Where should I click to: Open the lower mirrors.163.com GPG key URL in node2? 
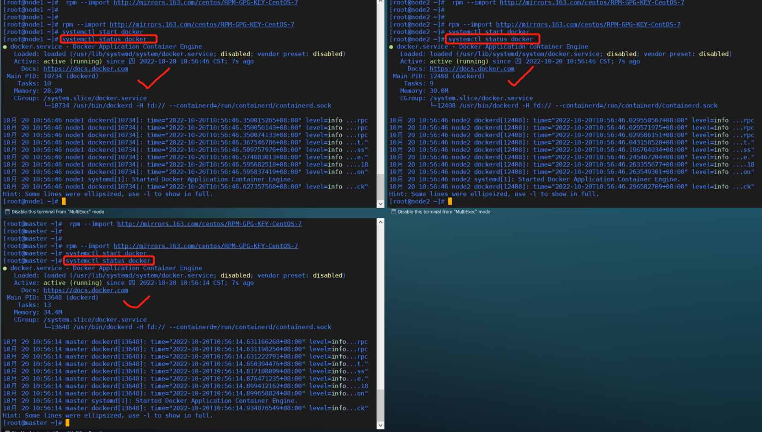point(588,25)
